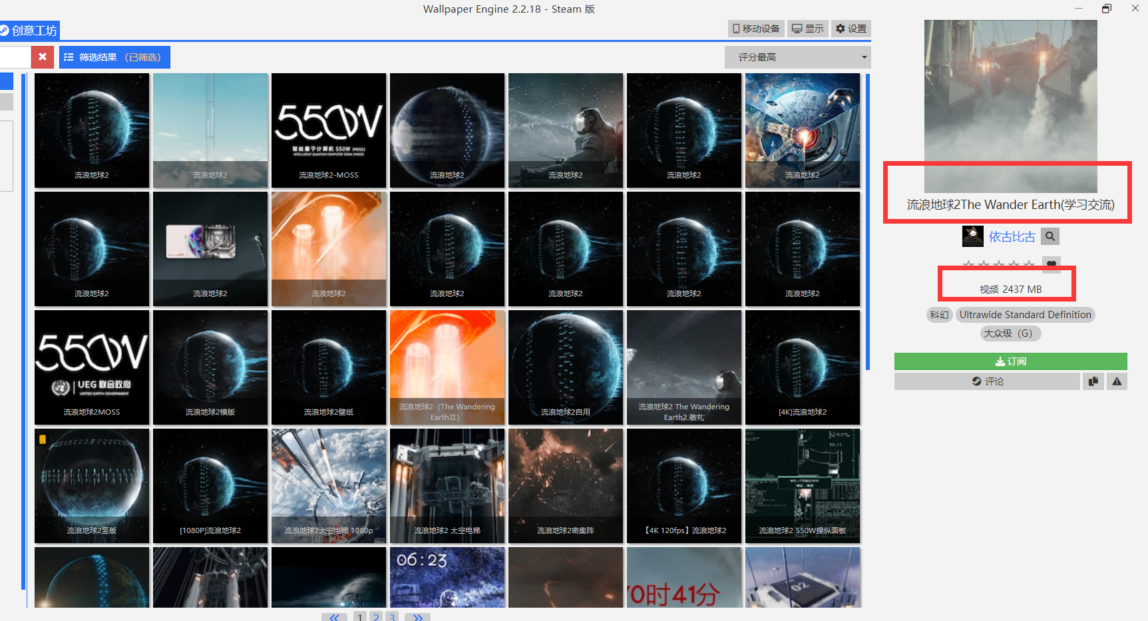Select the [4K]流浪地球2 wallpaper
This screenshot has height=621, width=1148.
(803, 367)
